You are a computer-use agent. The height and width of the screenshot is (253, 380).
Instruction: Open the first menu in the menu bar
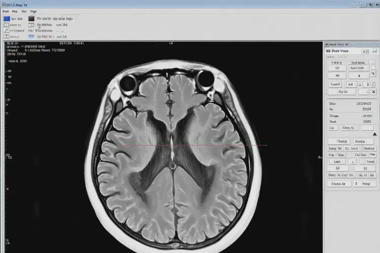[6, 11]
